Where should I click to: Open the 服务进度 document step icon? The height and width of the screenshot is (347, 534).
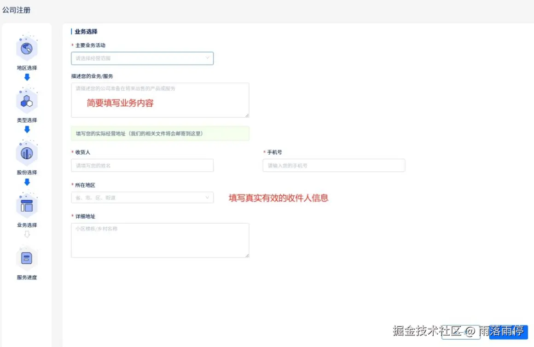(x=27, y=258)
